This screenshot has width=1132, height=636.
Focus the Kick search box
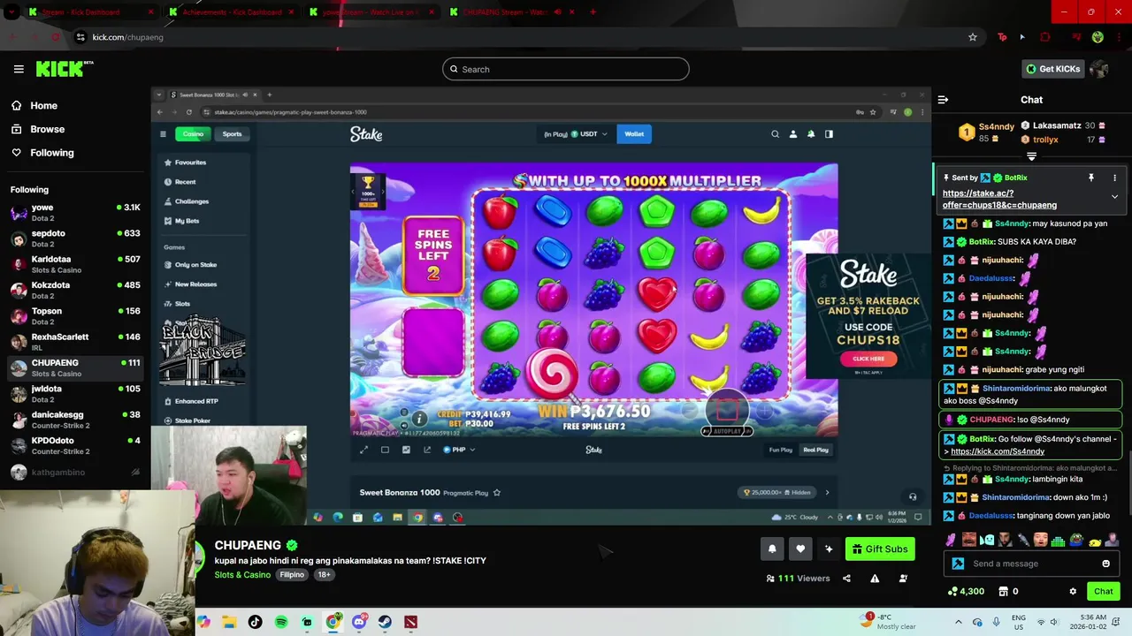pyautogui.click(x=566, y=69)
